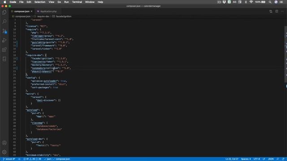Open the Help menu

(100, 2)
